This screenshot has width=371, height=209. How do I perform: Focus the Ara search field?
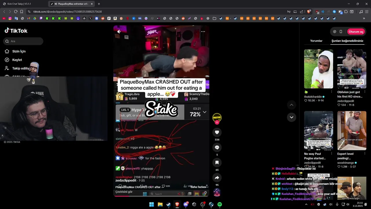23,41
